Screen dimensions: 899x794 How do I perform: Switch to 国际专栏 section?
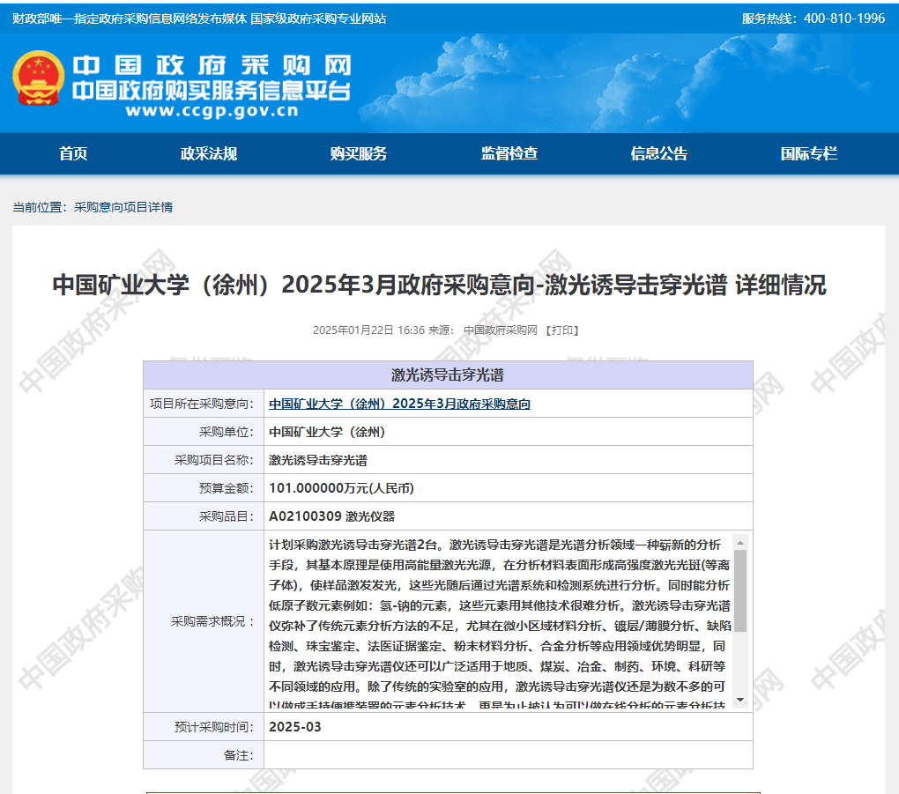click(809, 153)
